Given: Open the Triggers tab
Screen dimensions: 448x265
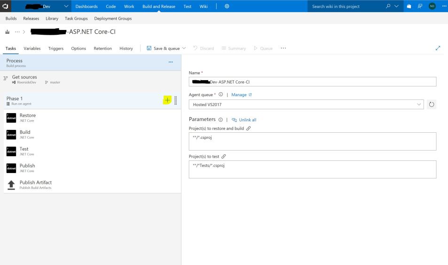Looking at the screenshot, I should [x=56, y=48].
